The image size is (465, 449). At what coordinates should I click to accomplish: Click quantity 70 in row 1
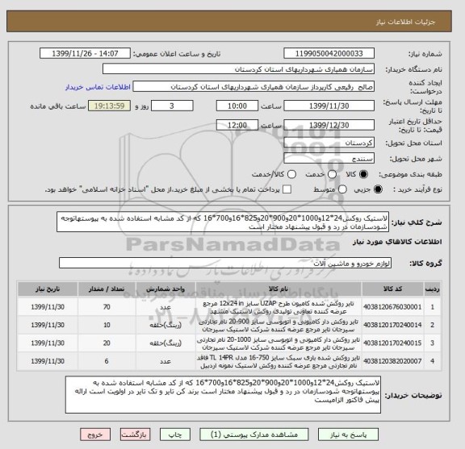(x=107, y=307)
